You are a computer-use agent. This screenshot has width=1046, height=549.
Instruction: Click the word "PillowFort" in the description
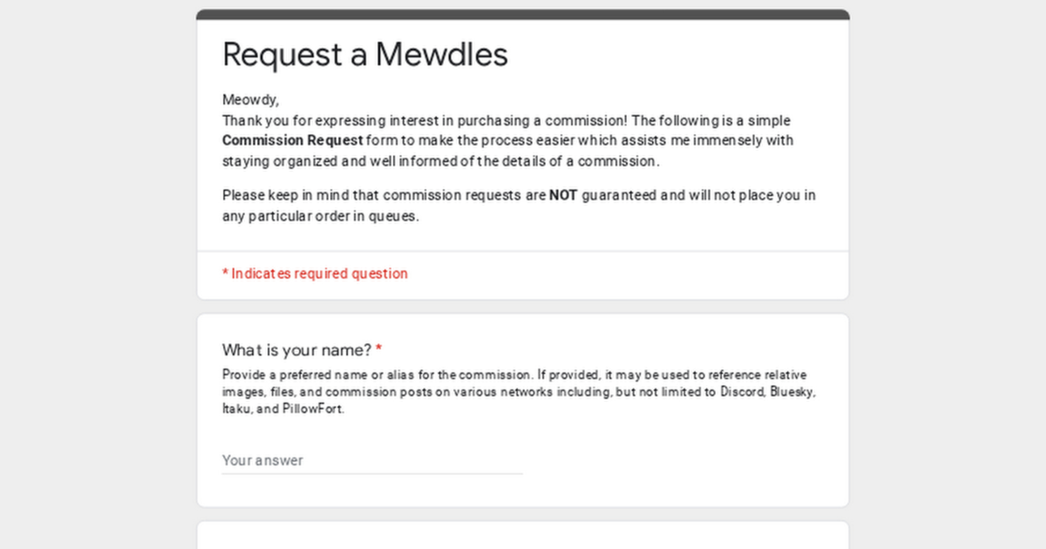pos(312,409)
